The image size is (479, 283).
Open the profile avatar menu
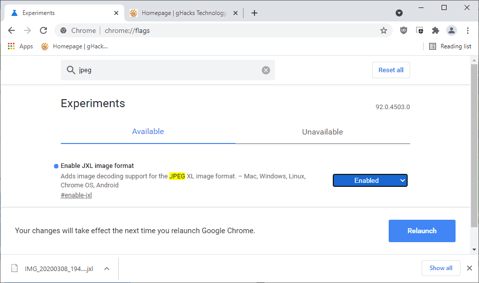pos(451,30)
